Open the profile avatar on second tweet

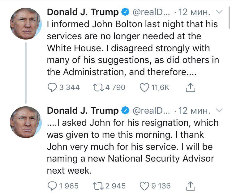(x=26, y=122)
